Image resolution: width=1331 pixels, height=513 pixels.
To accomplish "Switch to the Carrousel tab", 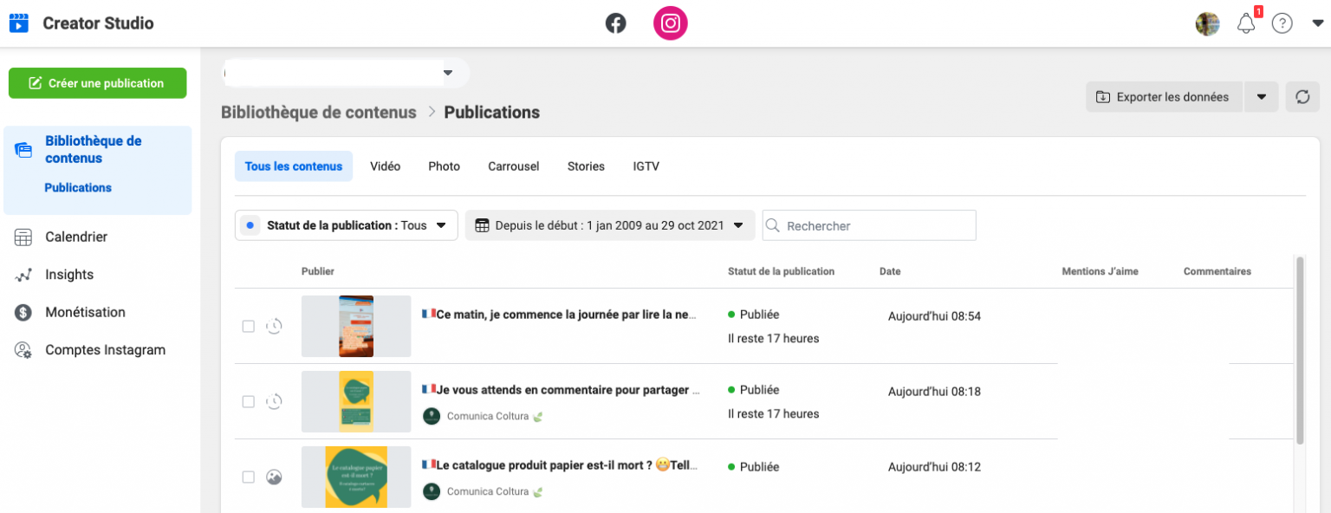I will (x=513, y=166).
